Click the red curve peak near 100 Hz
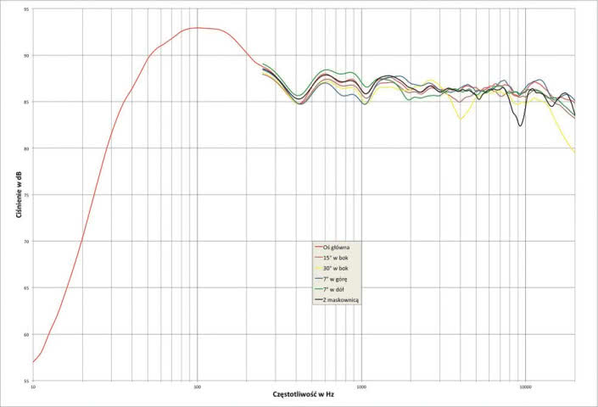This screenshot has height=407, width=598. tap(198, 28)
